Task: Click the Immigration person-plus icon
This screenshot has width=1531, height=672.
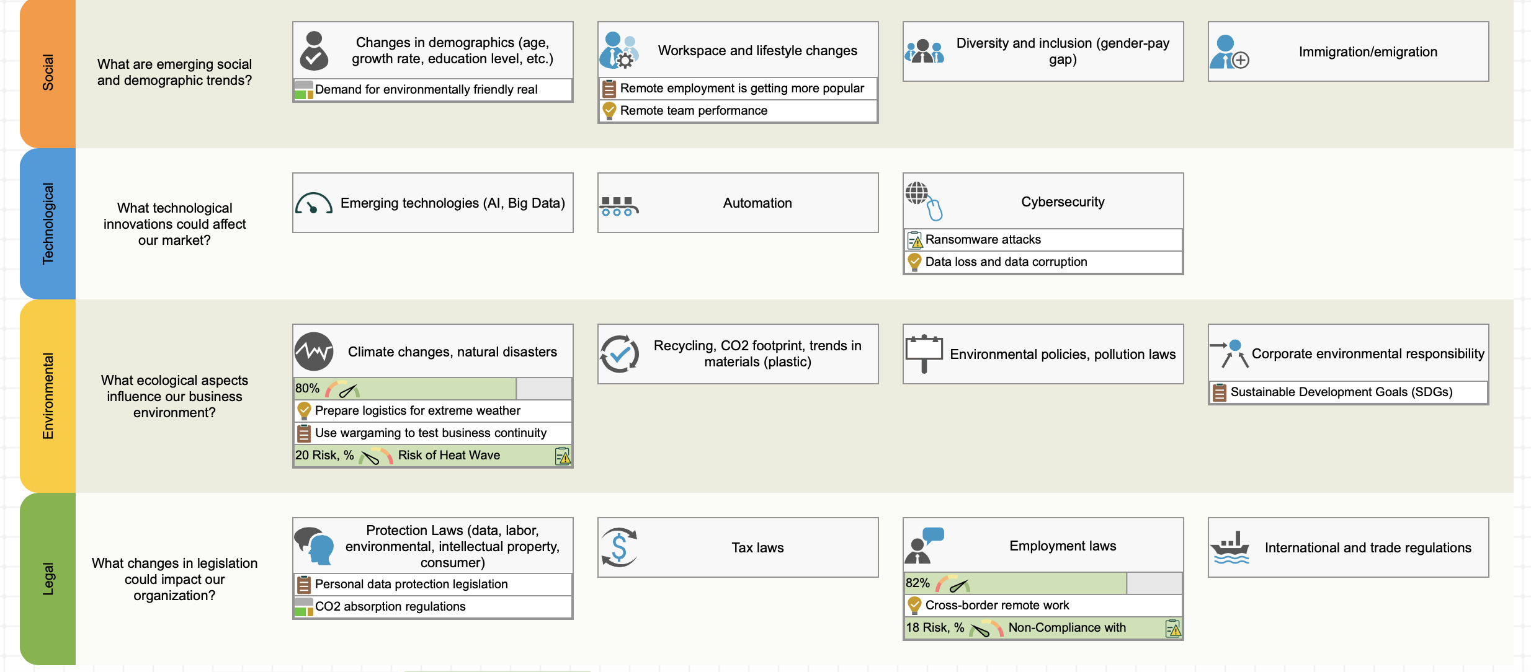Action: pos(1228,52)
